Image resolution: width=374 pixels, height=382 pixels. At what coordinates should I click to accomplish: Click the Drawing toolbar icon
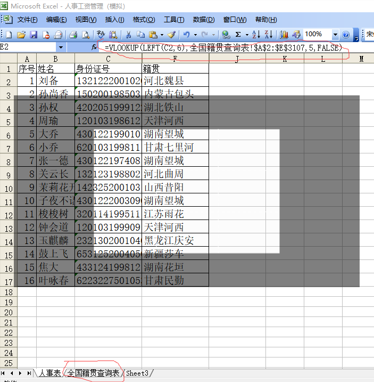pos(296,35)
